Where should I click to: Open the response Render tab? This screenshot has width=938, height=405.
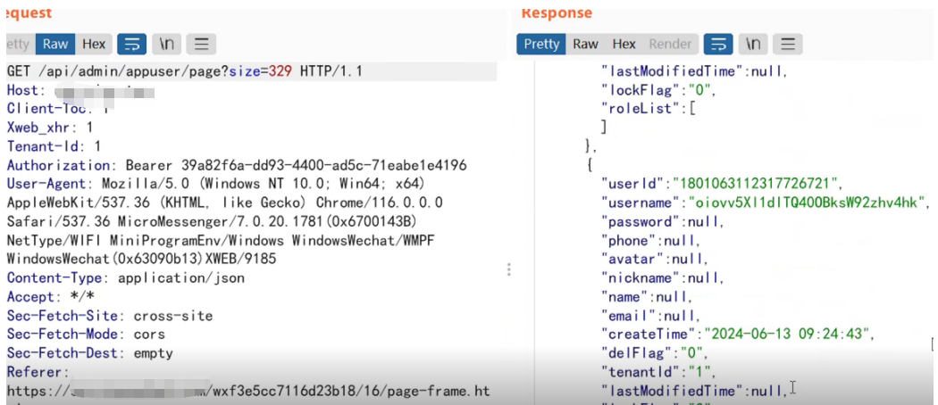coord(670,44)
